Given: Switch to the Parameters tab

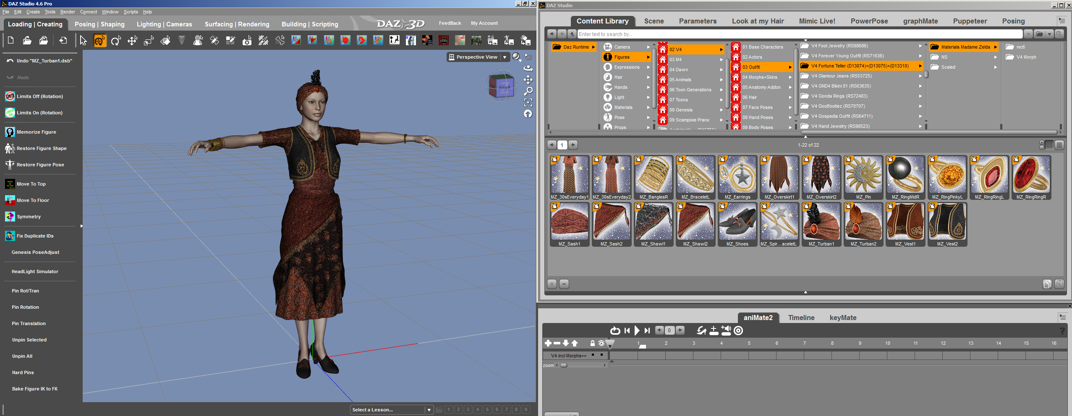Looking at the screenshot, I should coord(698,21).
